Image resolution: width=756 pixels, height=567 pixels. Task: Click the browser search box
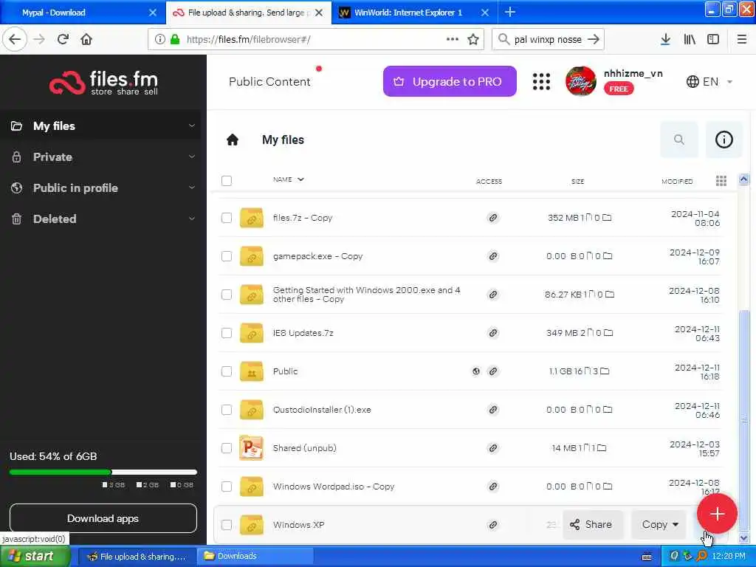tap(548, 39)
